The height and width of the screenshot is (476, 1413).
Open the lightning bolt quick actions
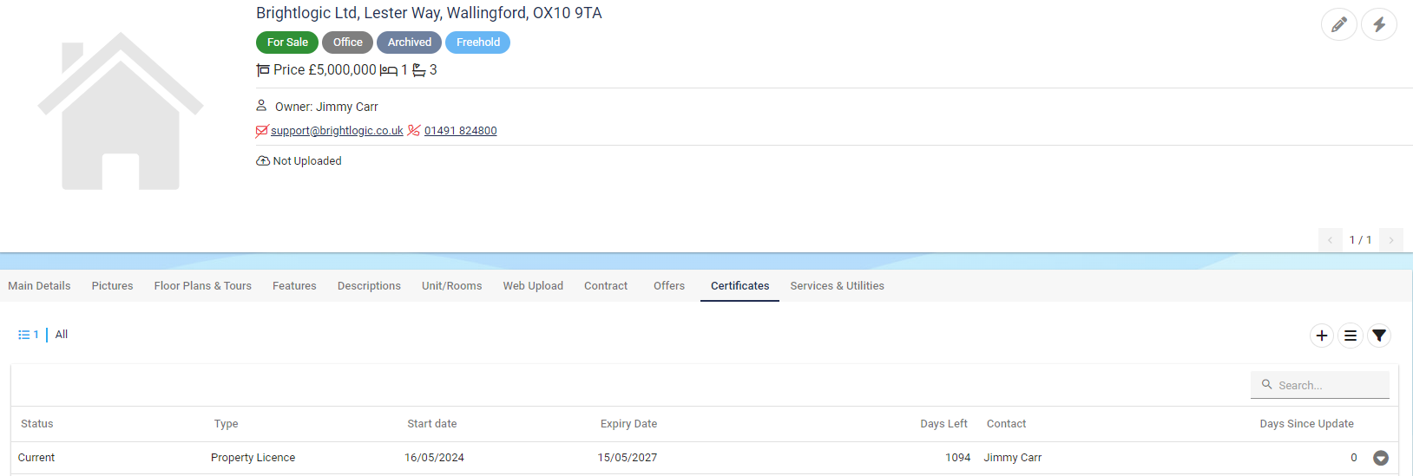pyautogui.click(x=1378, y=24)
